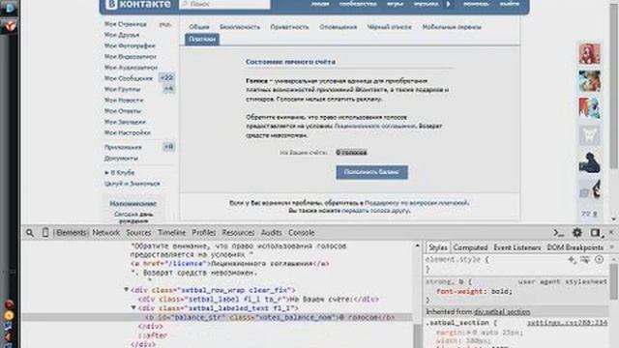Screen dimensions: 619x348
Task: Click the orange icon in left taskbar
Action: [x=9, y=315]
